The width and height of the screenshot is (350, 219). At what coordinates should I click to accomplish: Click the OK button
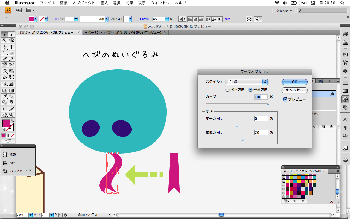(x=294, y=82)
